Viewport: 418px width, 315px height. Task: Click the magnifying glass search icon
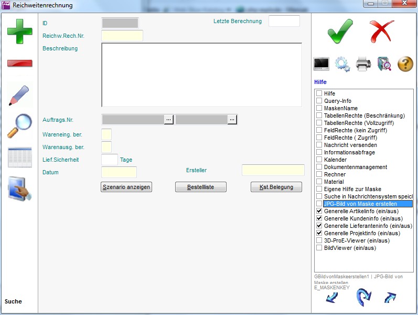(19, 126)
